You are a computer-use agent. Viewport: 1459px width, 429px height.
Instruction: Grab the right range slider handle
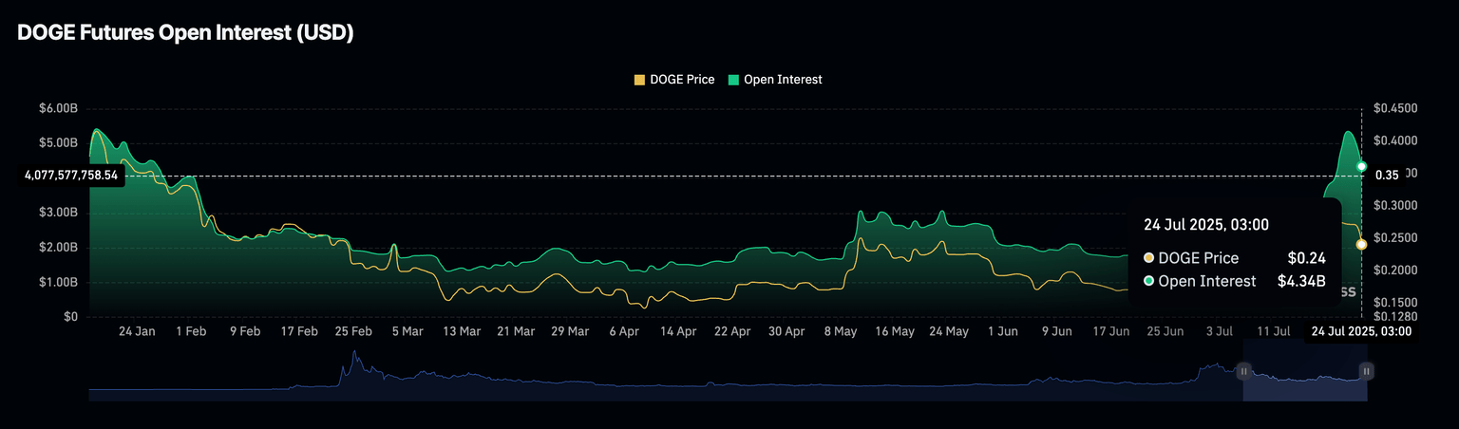coord(1366,371)
